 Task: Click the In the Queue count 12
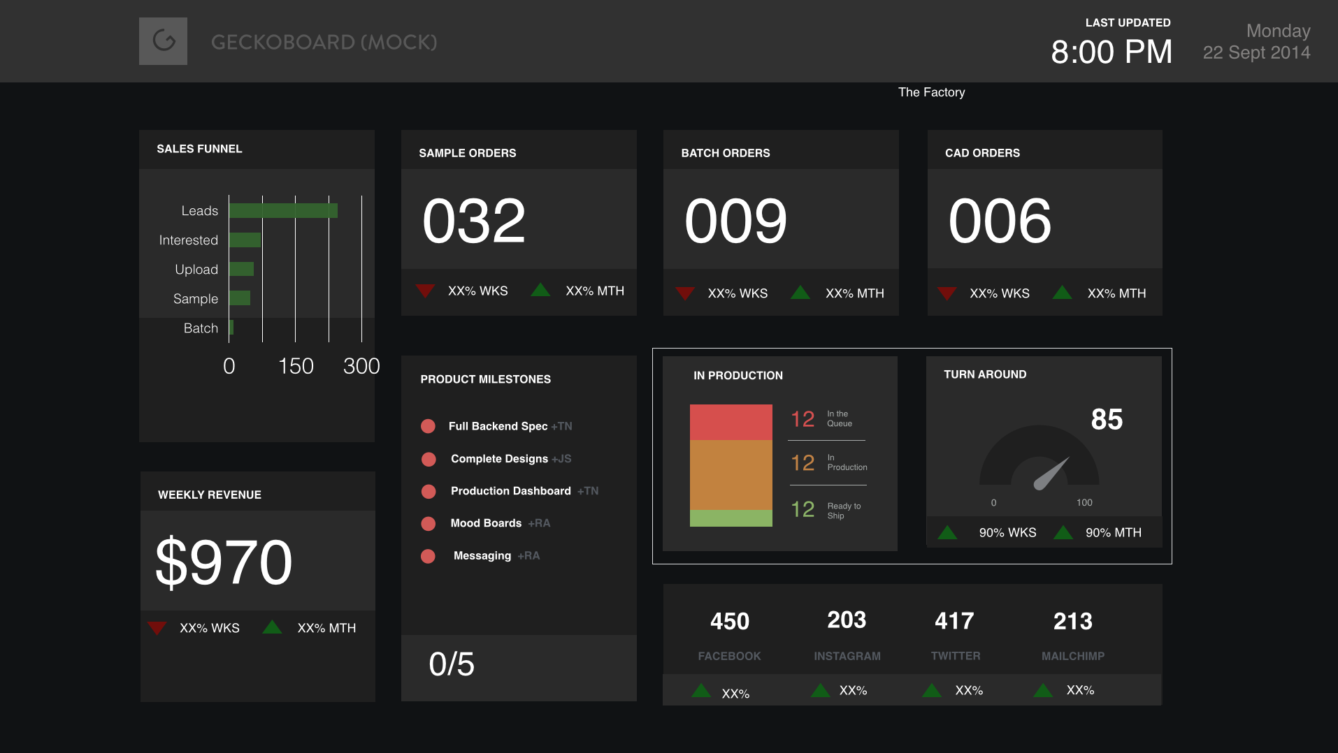click(x=803, y=419)
